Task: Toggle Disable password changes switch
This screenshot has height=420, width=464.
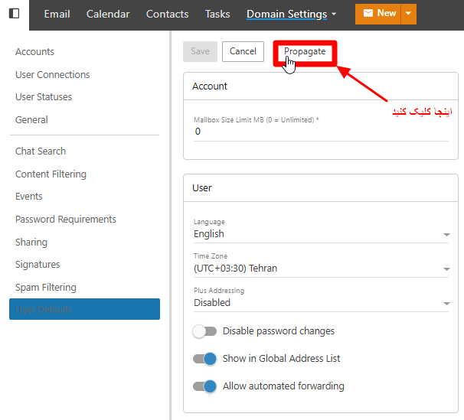Action: pos(204,331)
